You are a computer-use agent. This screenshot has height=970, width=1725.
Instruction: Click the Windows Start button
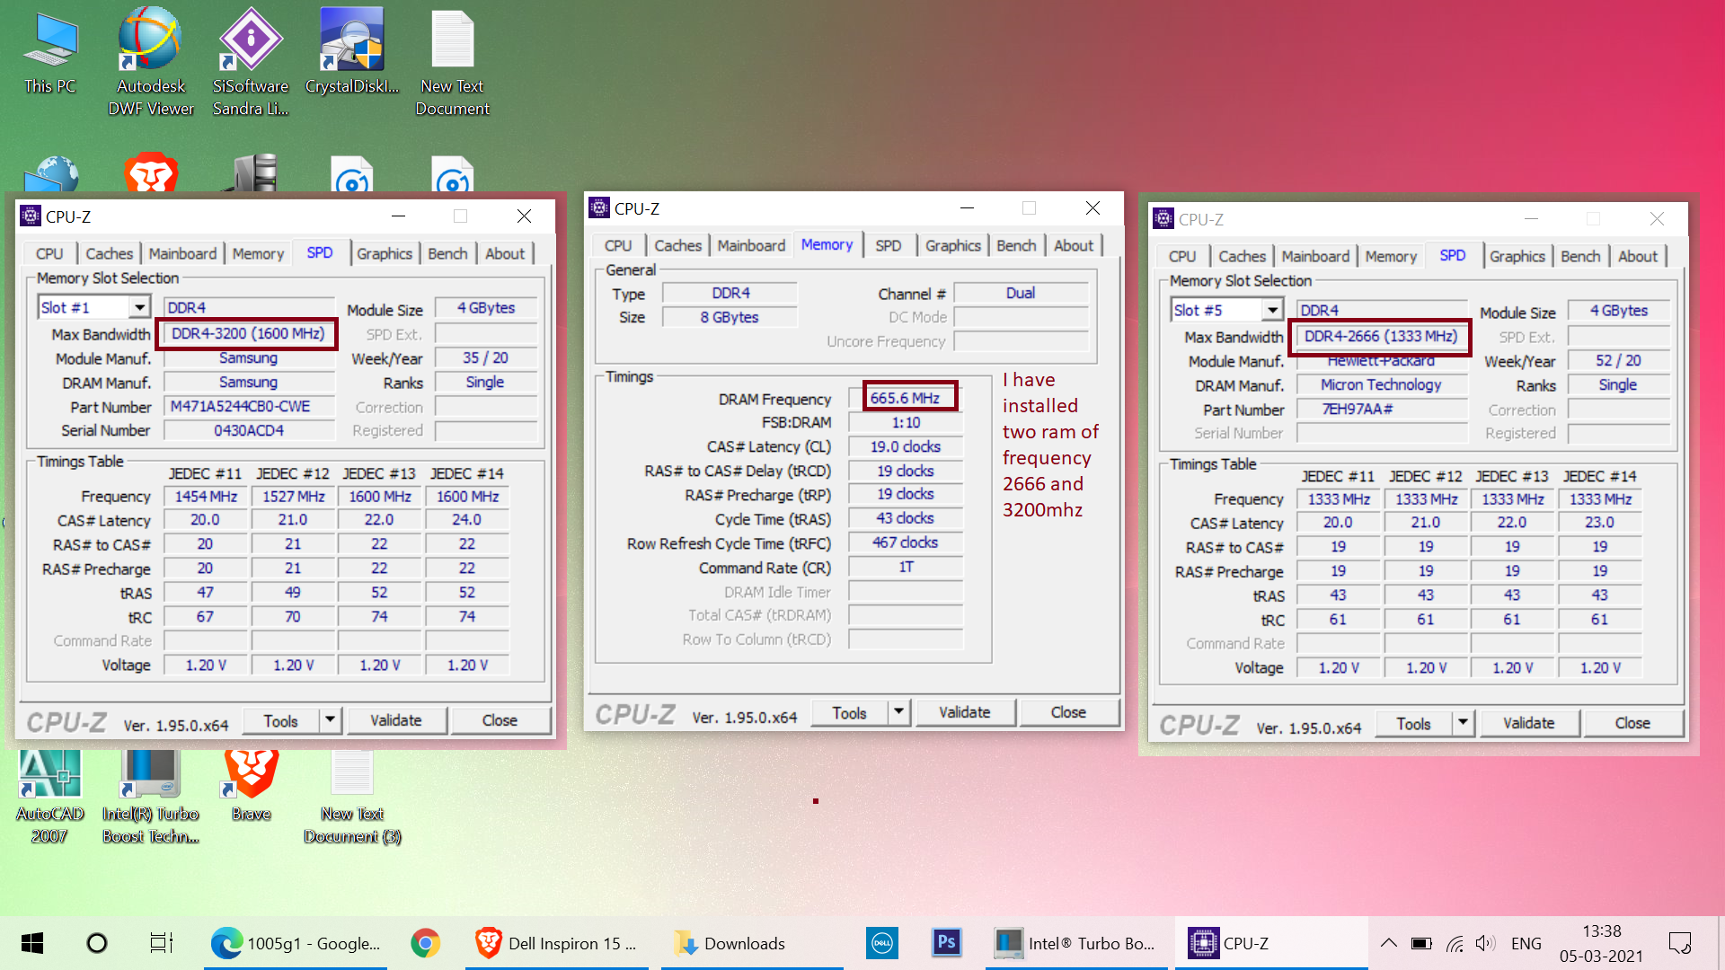coord(32,943)
